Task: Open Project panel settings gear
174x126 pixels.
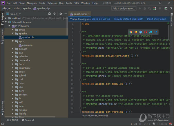Action: coord(61,14)
